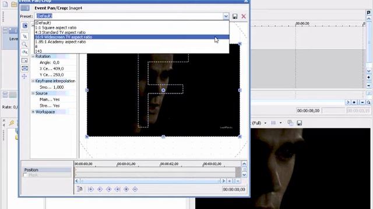Zoom out keyframe timeline minus button
This screenshot has width=373, height=209.
coord(238,181)
